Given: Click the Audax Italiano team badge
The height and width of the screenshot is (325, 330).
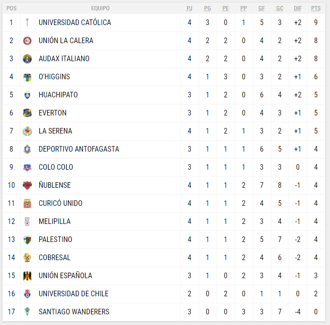Looking at the screenshot, I should tap(27, 58).
